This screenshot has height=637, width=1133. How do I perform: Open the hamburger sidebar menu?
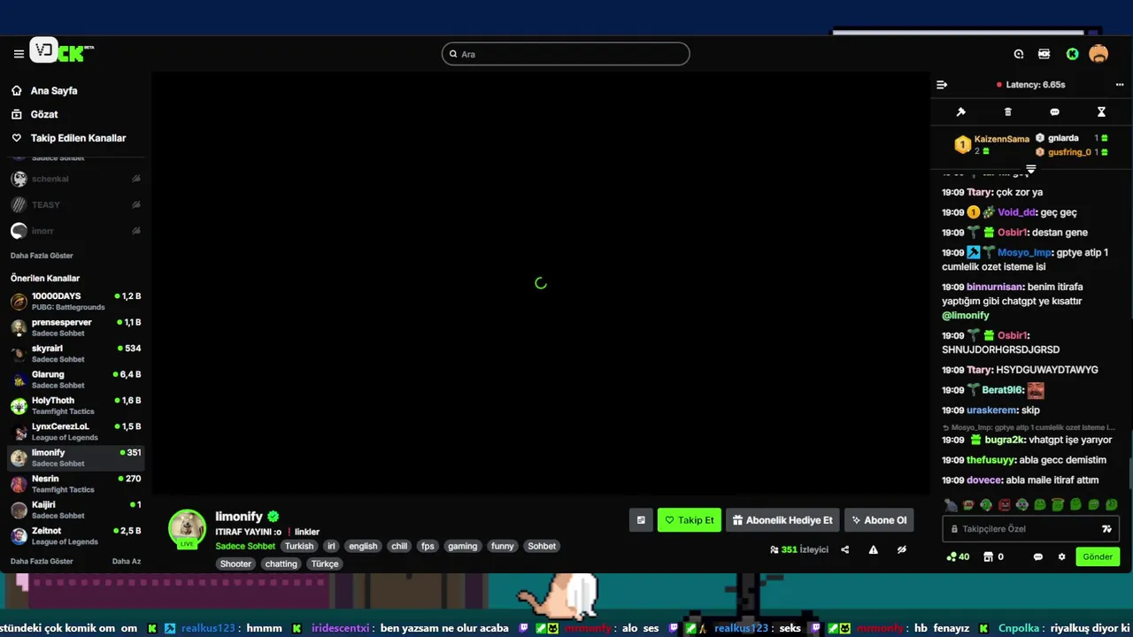(19, 54)
